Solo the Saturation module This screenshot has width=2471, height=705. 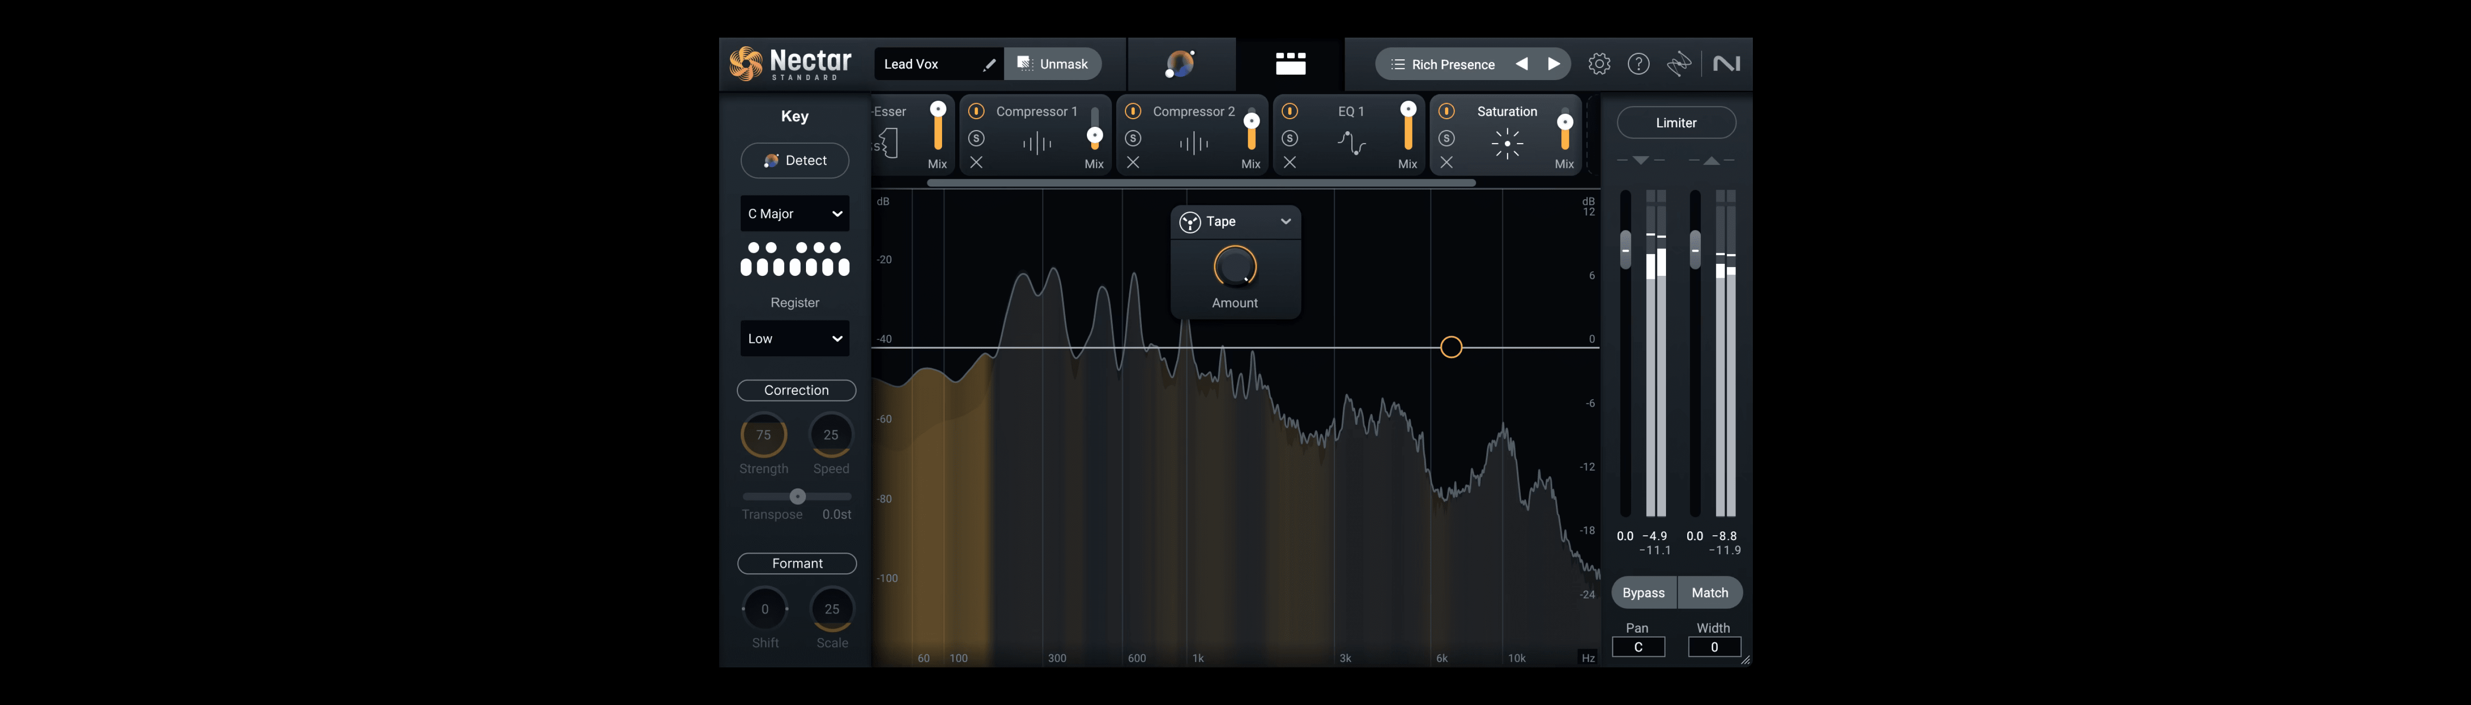pos(1446,138)
